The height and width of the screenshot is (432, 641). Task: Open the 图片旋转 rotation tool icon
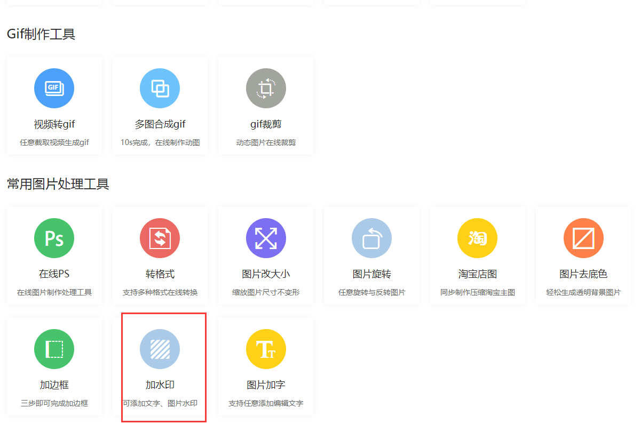(x=371, y=238)
